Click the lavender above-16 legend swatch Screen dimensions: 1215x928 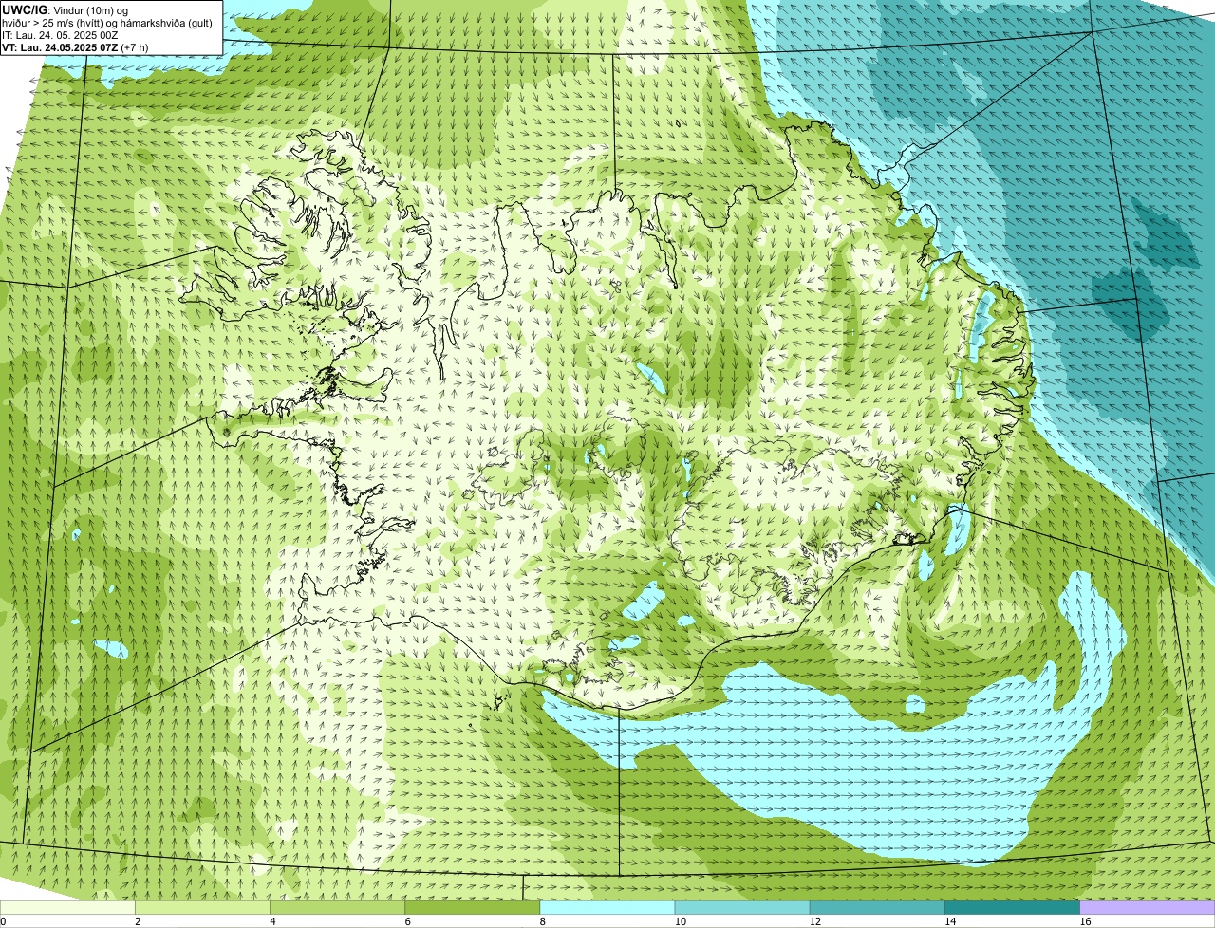pyautogui.click(x=1148, y=908)
